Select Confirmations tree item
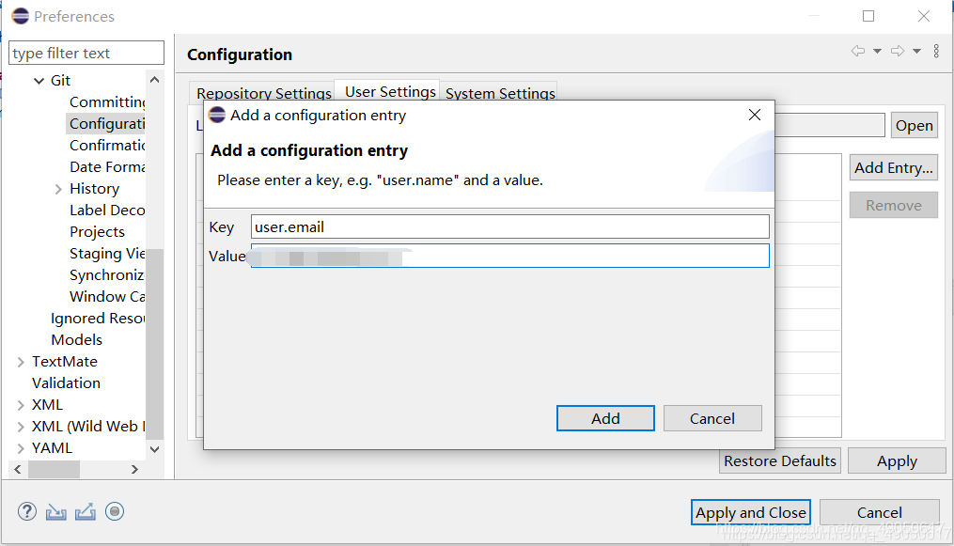Image resolution: width=954 pixels, height=546 pixels. pos(107,146)
